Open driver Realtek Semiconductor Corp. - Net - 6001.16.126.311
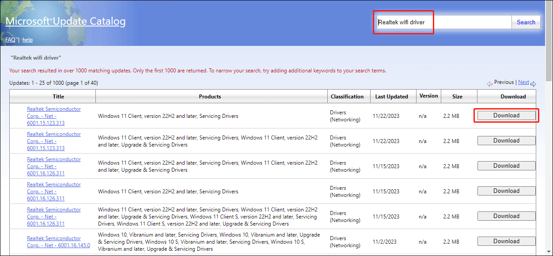The width and height of the screenshot is (553, 256). click(x=54, y=166)
